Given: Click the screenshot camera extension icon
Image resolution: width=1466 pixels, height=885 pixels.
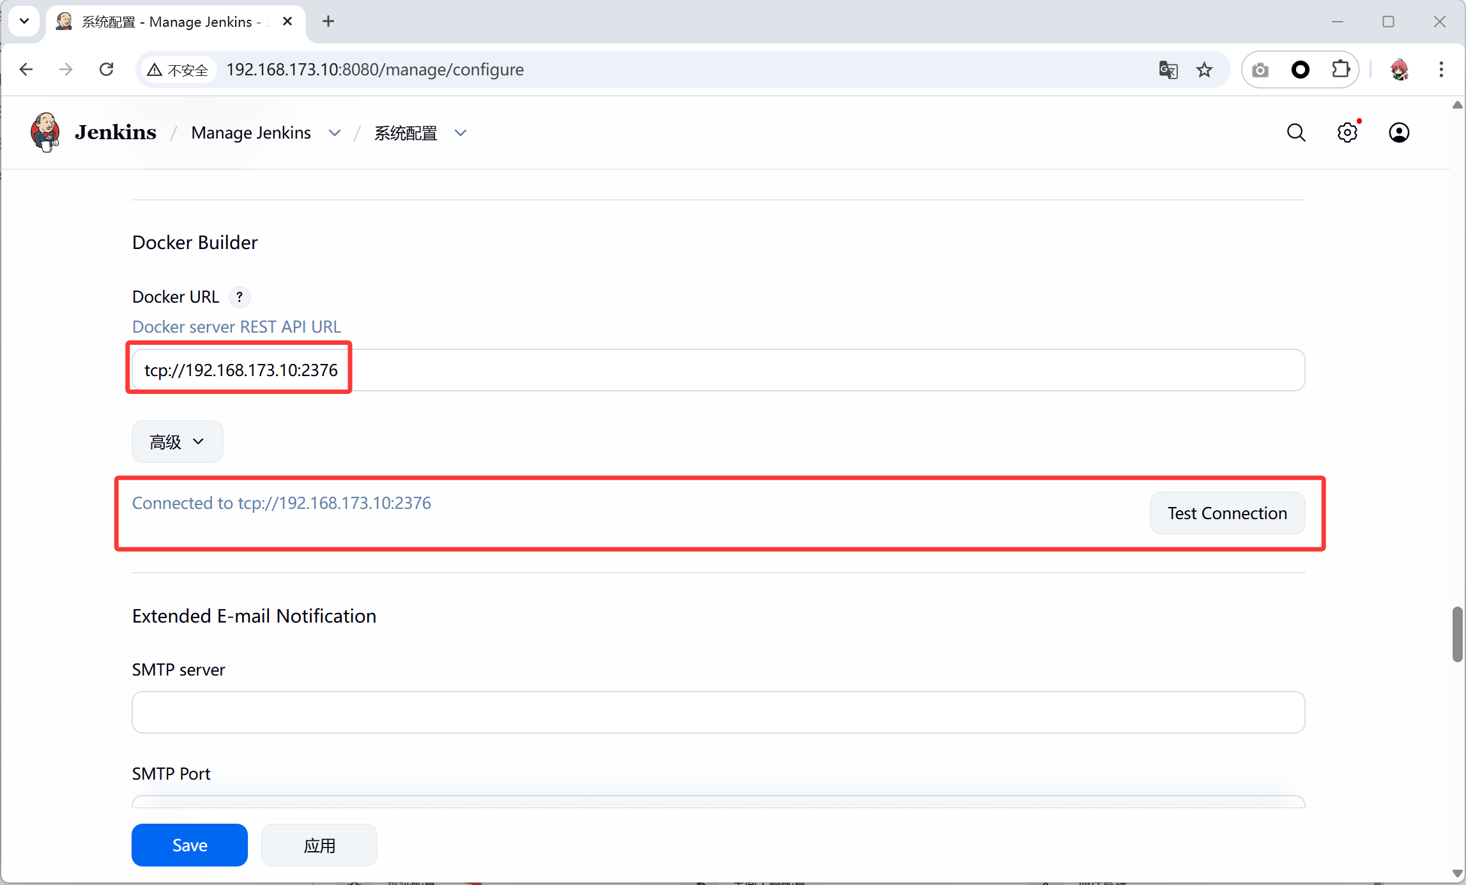Looking at the screenshot, I should tap(1260, 70).
